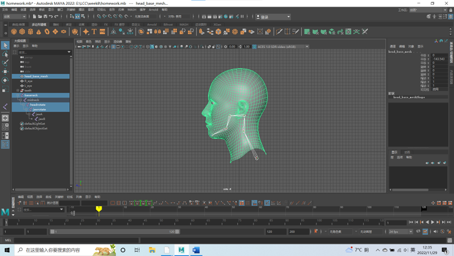Viewport: 454px width, 256px height.
Task: Switch to the Bifrost shelf tab
Action: click(x=168, y=25)
